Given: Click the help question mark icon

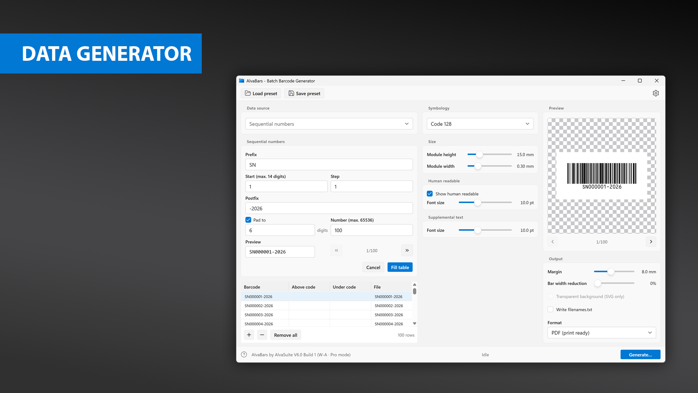Looking at the screenshot, I should pos(244,354).
